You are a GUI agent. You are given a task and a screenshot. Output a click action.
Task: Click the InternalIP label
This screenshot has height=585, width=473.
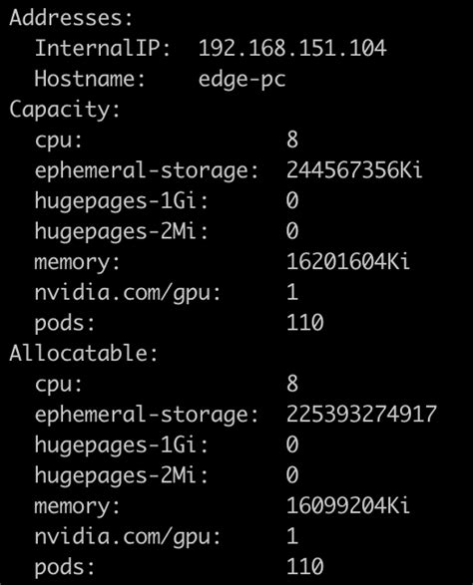pyautogui.click(x=103, y=49)
